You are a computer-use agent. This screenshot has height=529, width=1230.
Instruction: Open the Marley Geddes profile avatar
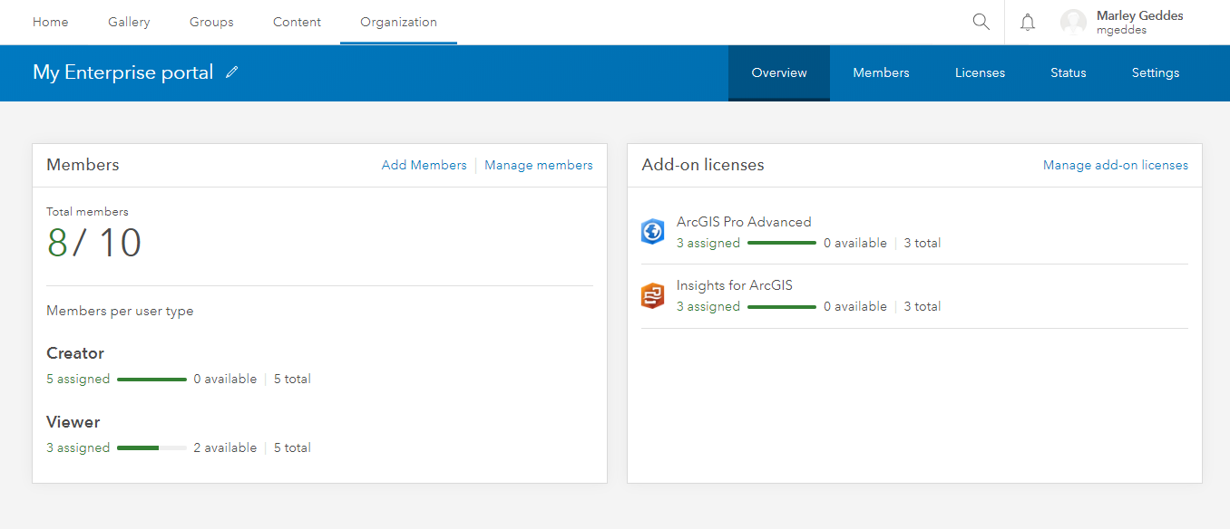(x=1074, y=22)
